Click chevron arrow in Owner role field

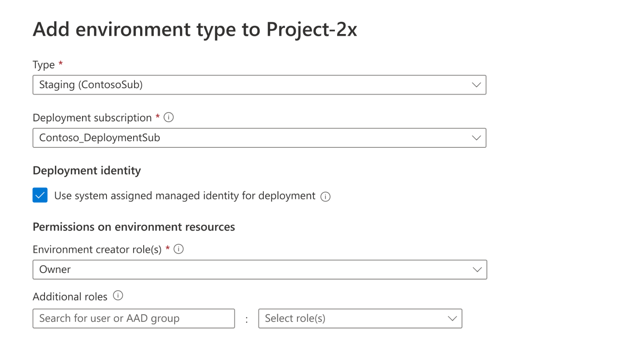pyautogui.click(x=477, y=269)
